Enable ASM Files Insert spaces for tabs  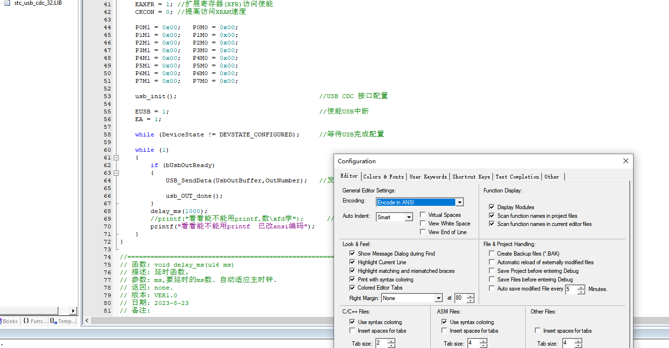[444, 331]
